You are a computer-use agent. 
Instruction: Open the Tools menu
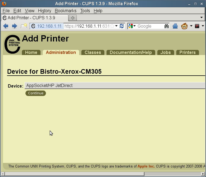tap(85, 11)
